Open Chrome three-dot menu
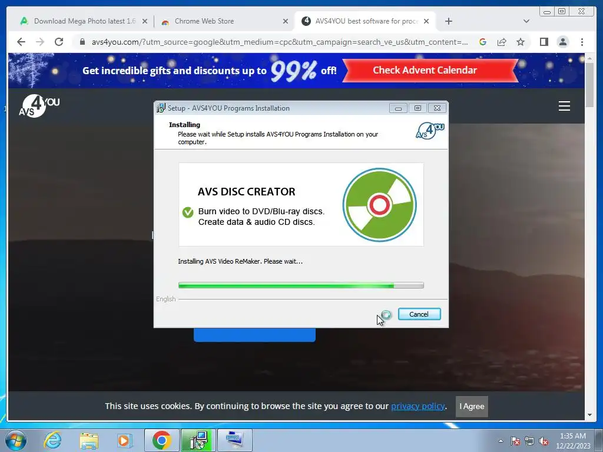Screen dimensions: 603x452 [582, 42]
